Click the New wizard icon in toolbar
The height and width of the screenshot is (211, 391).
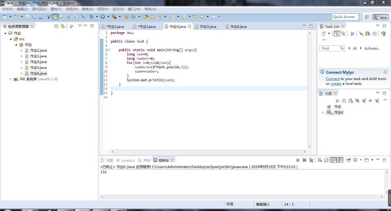coord(5,17)
